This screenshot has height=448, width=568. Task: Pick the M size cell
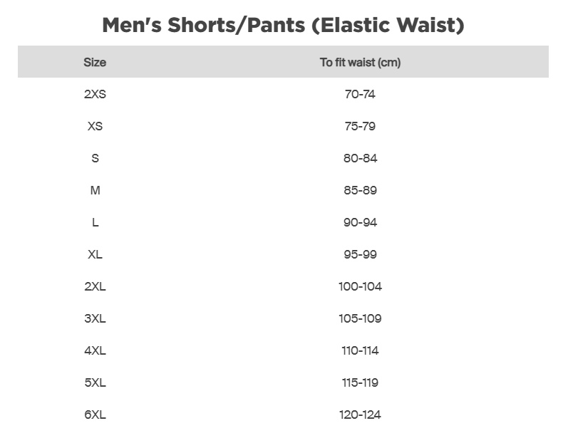click(95, 190)
